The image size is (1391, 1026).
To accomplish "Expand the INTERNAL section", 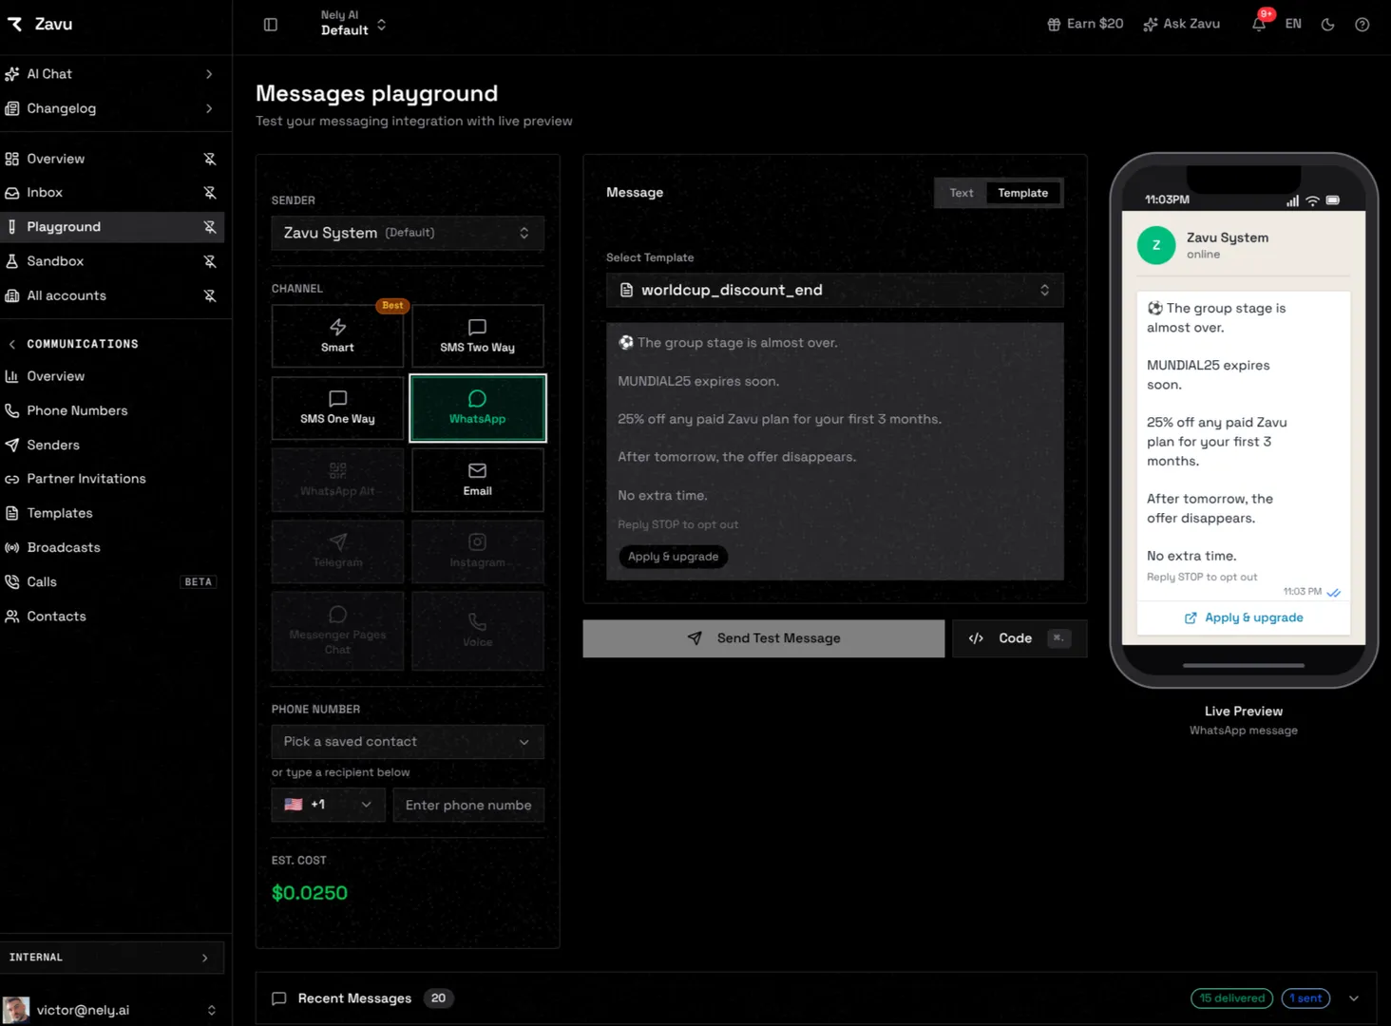I will pos(112,958).
